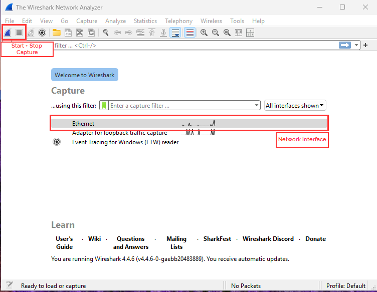Click the Stop capture toolbar icon
Viewport: 377px width, 292px height.
coord(19,33)
